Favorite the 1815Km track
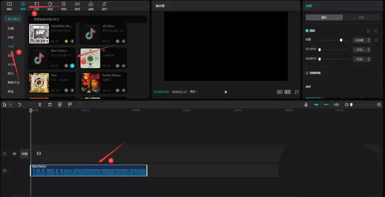The width and height of the screenshot is (385, 197). [x=118, y=41]
